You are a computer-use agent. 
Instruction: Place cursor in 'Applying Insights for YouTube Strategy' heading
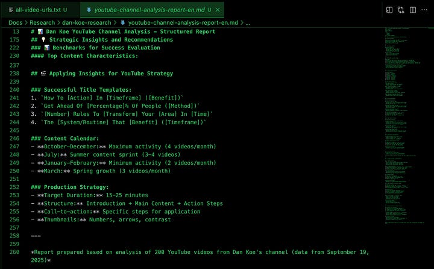tap(111, 74)
